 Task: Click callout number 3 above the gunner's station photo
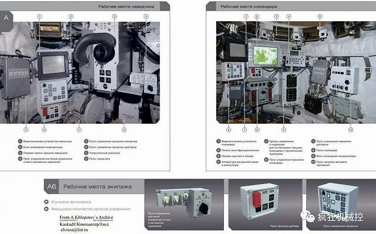point(115,16)
